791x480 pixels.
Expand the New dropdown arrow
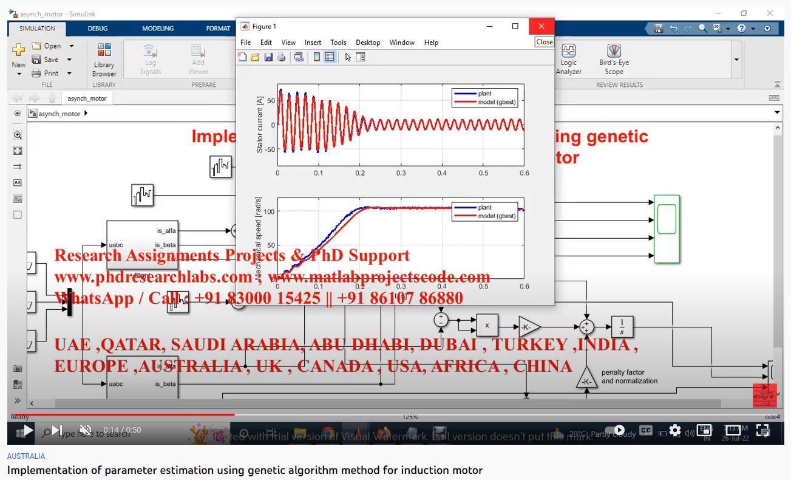click(x=18, y=74)
